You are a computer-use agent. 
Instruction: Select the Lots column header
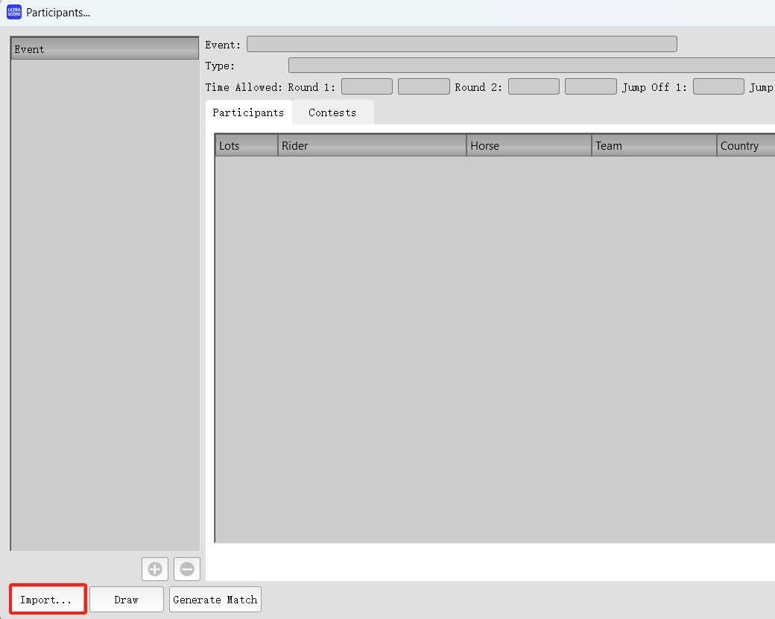(245, 145)
